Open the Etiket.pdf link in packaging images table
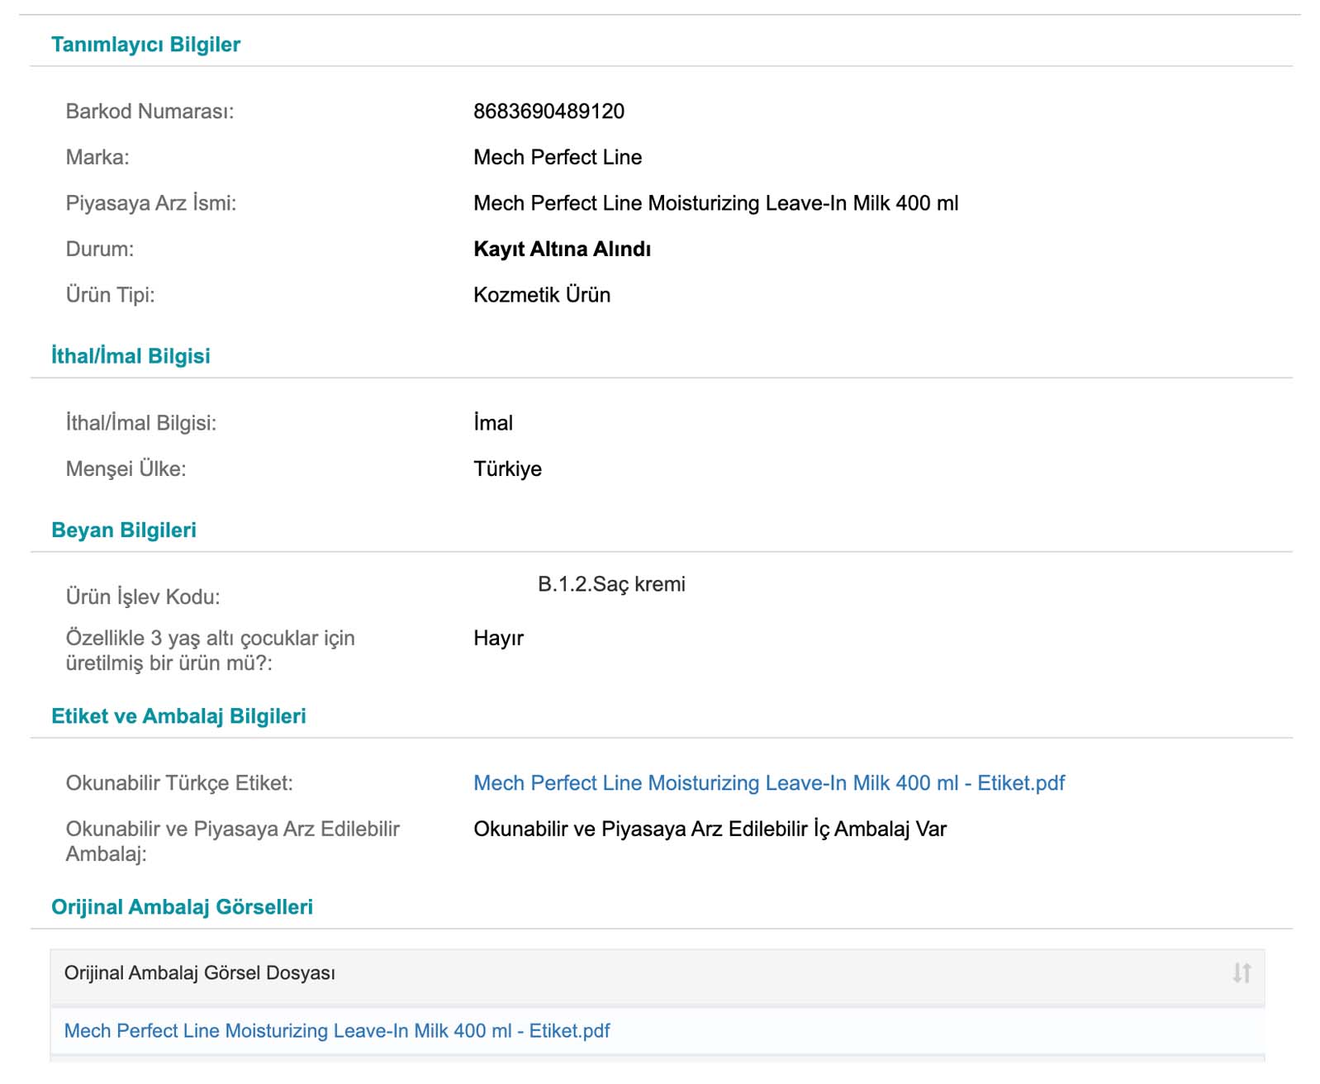This screenshot has width=1320, height=1084. pos(337,1030)
